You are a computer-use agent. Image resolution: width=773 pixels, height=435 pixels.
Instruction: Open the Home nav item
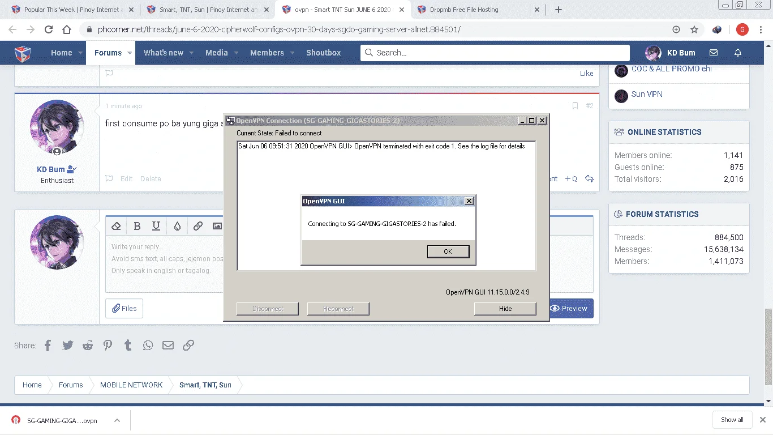point(62,53)
